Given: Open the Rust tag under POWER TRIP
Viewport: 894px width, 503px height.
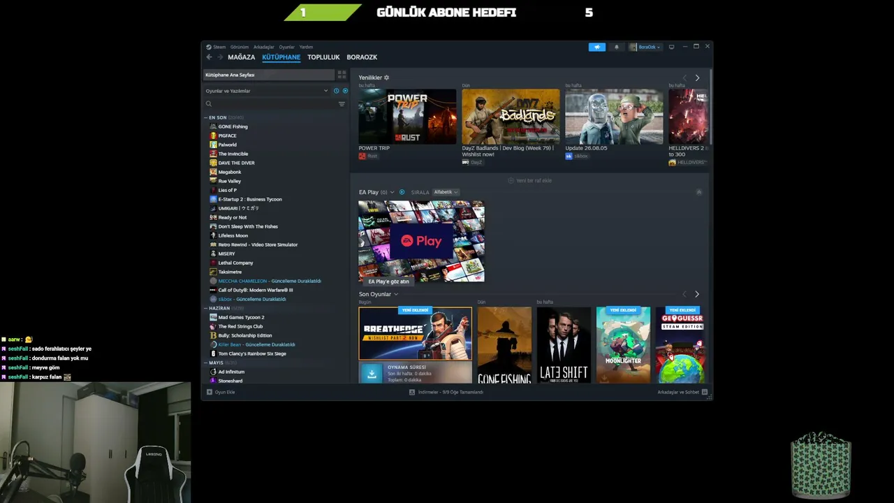Looking at the screenshot, I should [368, 156].
